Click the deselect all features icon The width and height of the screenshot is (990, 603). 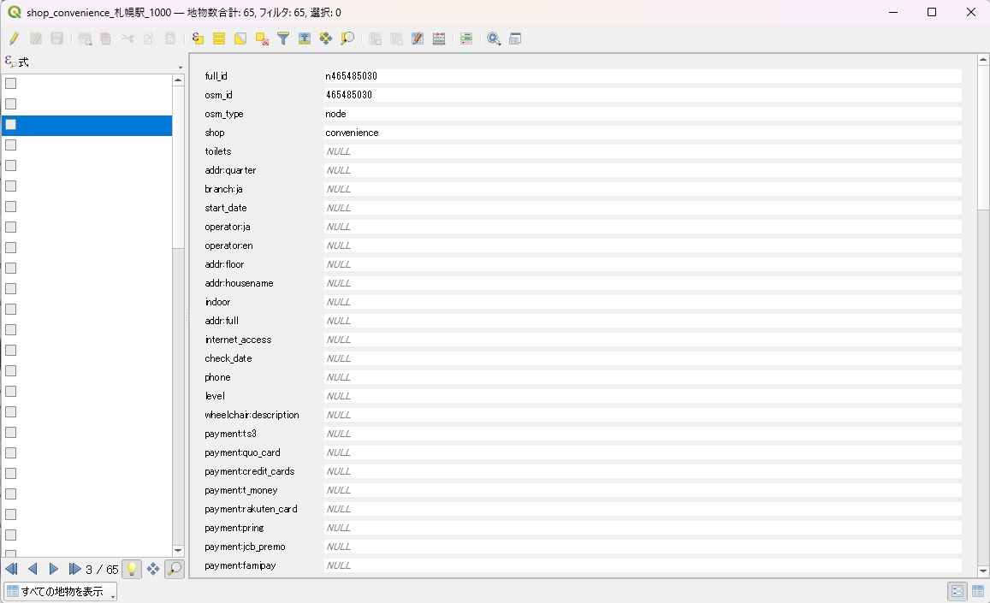[262, 39]
